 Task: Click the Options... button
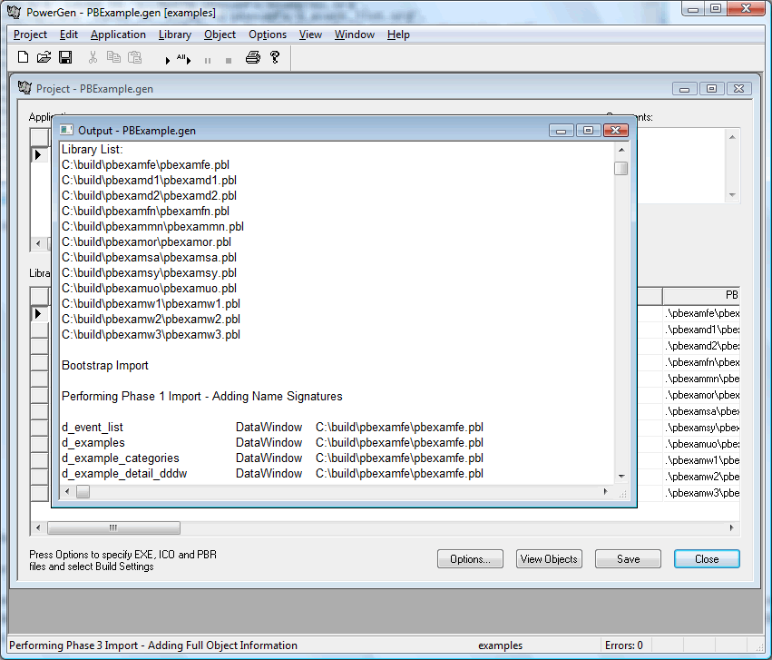(x=470, y=559)
